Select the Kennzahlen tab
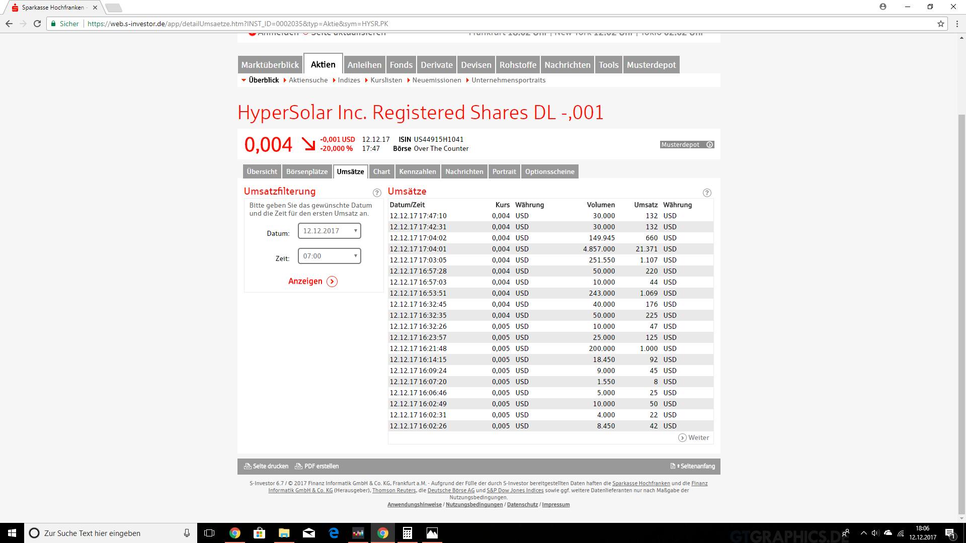 click(x=417, y=171)
